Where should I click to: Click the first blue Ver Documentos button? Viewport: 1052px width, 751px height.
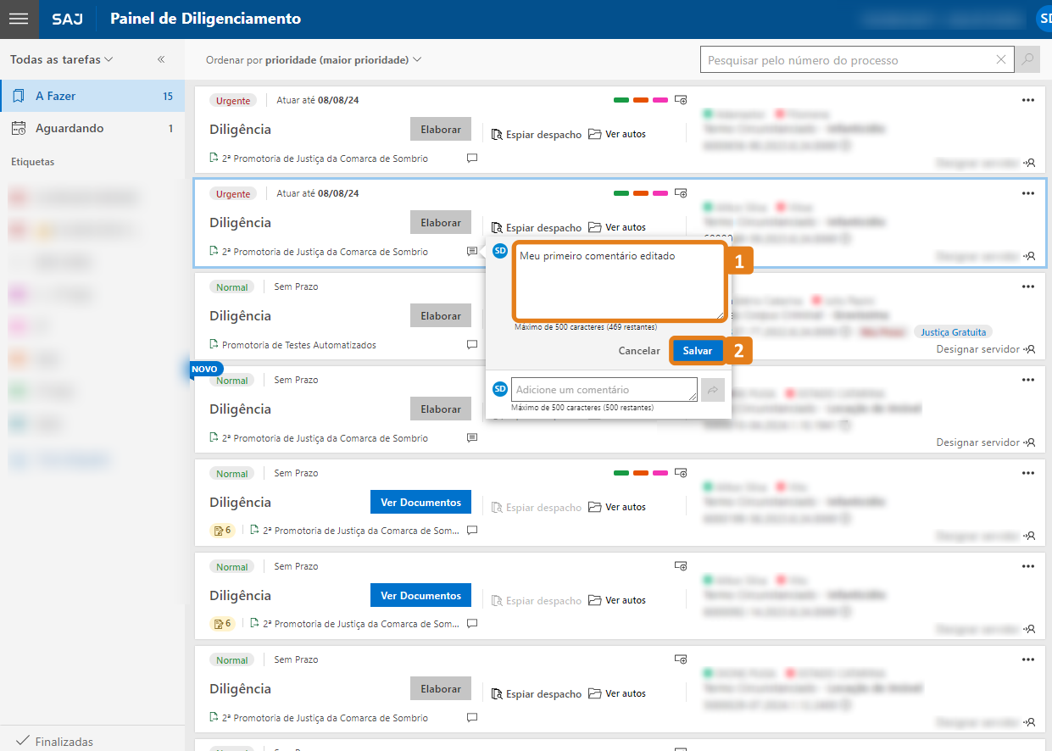click(x=420, y=502)
